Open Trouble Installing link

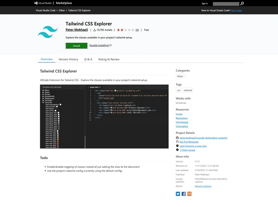tap(100, 45)
